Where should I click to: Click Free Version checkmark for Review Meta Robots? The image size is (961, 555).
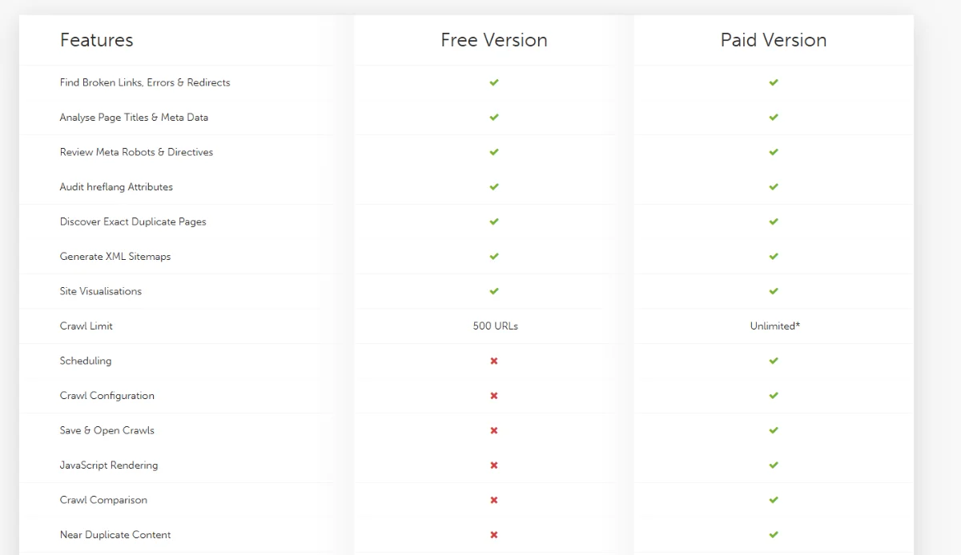(494, 152)
